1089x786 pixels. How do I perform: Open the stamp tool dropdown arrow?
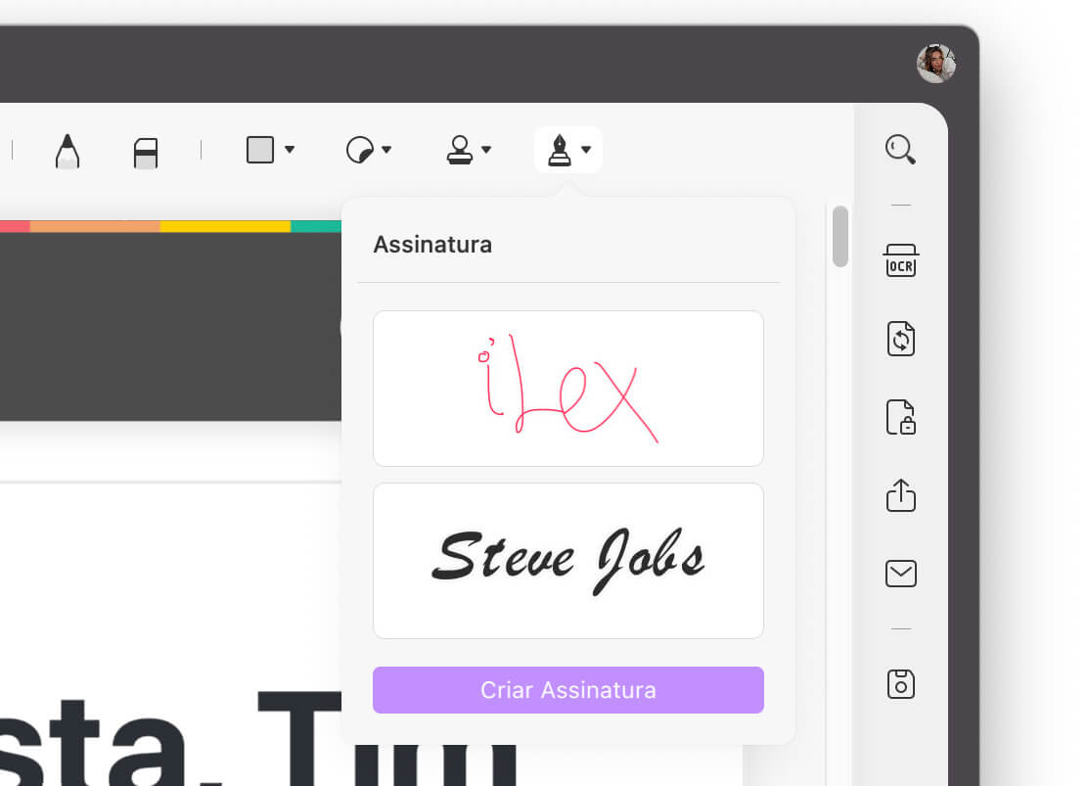(486, 150)
